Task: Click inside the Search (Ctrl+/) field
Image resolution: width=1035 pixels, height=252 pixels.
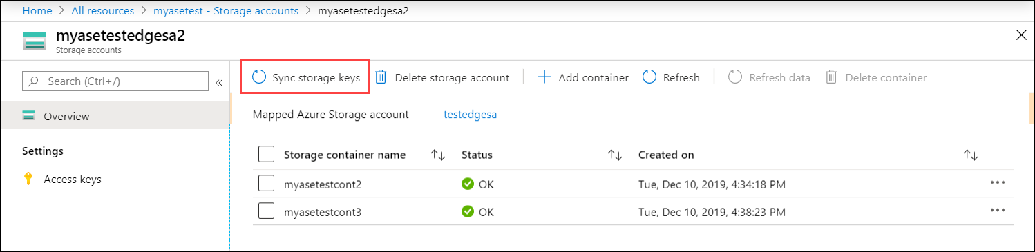Action: coord(115,81)
